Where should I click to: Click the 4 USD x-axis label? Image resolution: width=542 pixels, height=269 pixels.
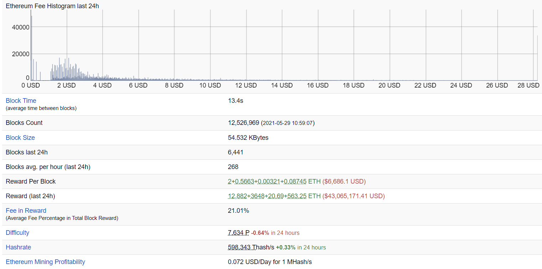103,85
